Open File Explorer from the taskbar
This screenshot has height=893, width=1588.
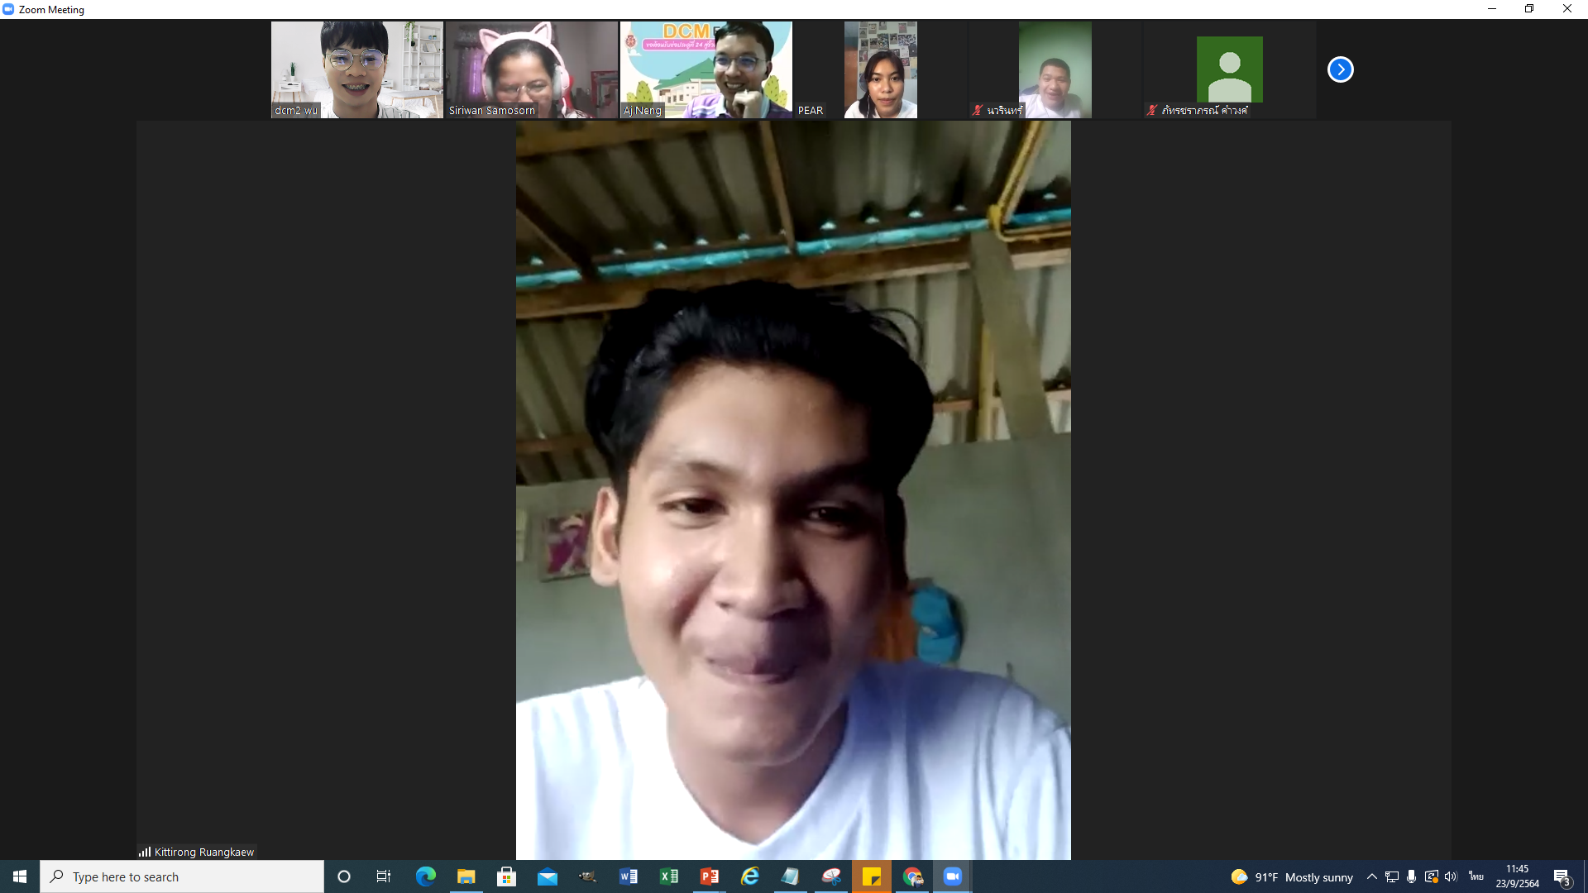pyautogui.click(x=466, y=876)
